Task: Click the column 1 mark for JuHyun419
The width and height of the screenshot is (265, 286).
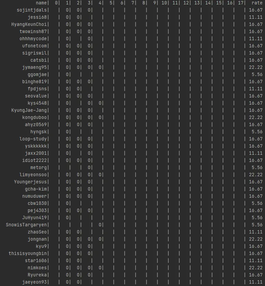Action: [67, 217]
